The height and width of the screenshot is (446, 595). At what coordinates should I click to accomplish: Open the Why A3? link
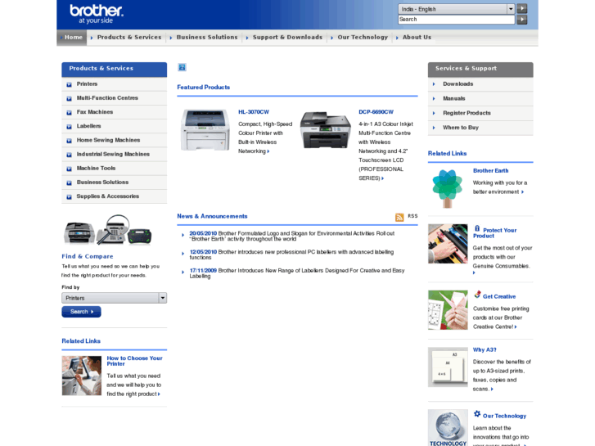485,350
